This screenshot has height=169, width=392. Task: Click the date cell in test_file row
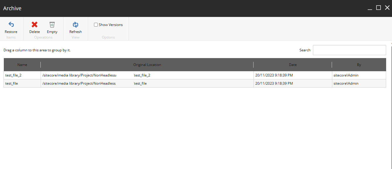click(293, 83)
